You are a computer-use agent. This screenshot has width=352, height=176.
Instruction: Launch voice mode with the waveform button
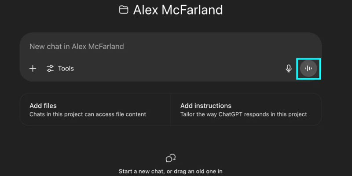tap(308, 69)
